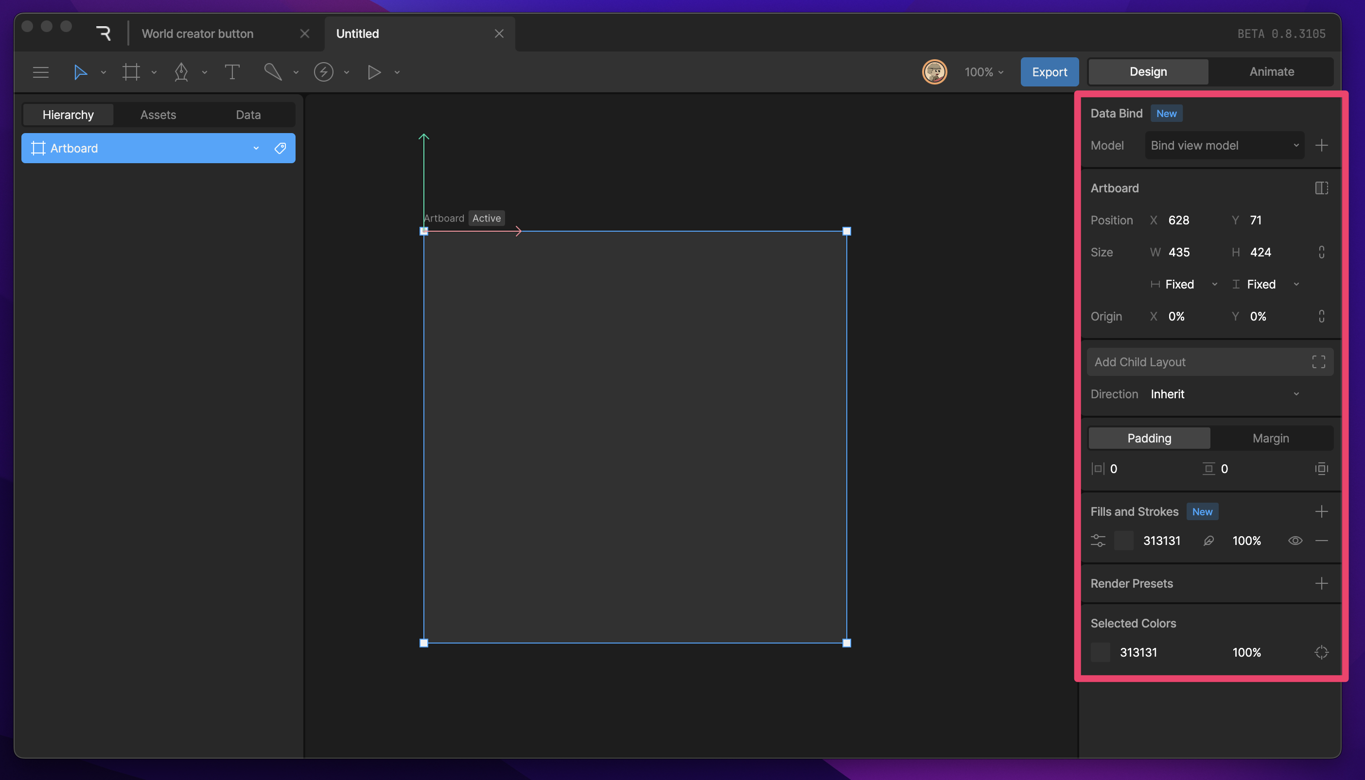The height and width of the screenshot is (780, 1365).
Task: Click the tag icon on Artboard row
Action: click(x=280, y=149)
